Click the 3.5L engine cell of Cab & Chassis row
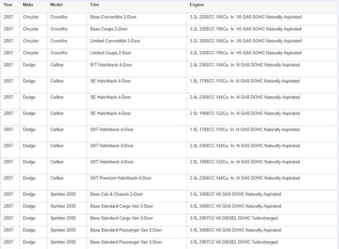The width and height of the screenshot is (339, 249). (235, 194)
